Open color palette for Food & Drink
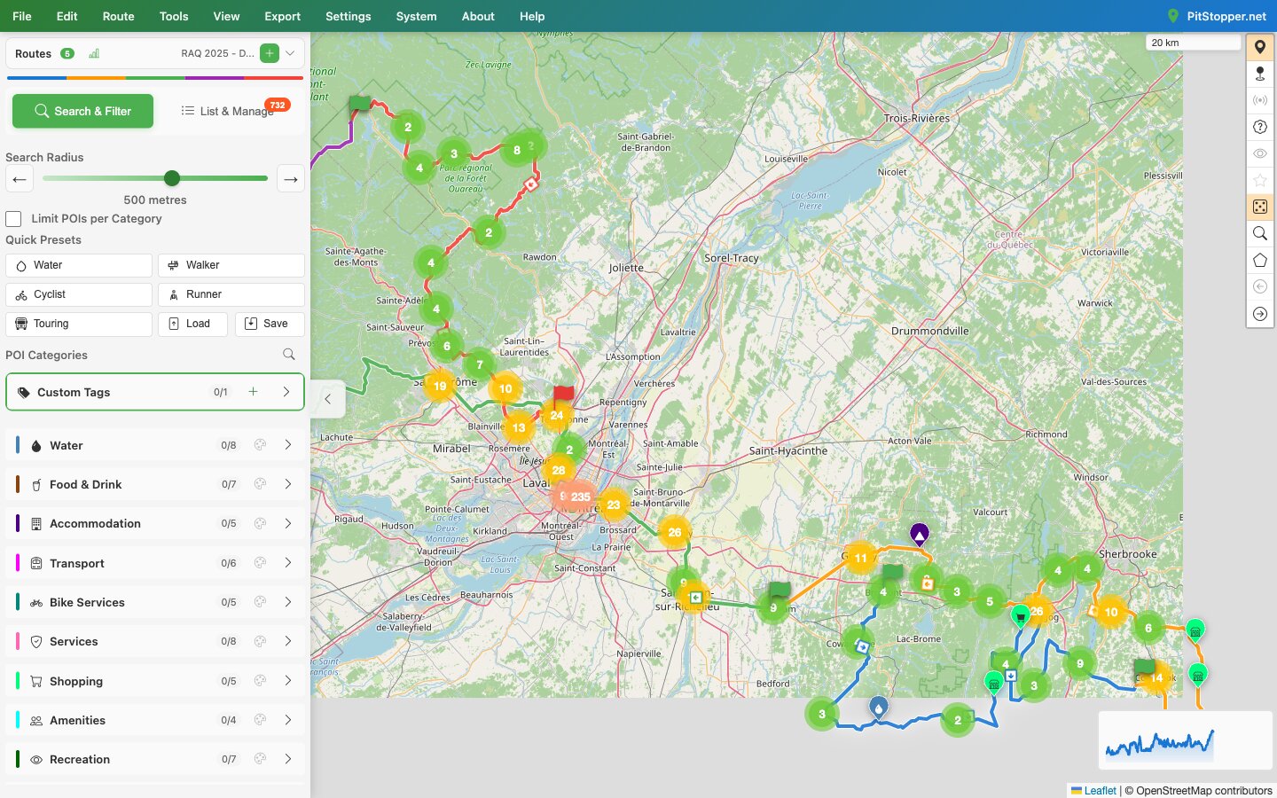Screen dimensions: 1277x798 260,484
